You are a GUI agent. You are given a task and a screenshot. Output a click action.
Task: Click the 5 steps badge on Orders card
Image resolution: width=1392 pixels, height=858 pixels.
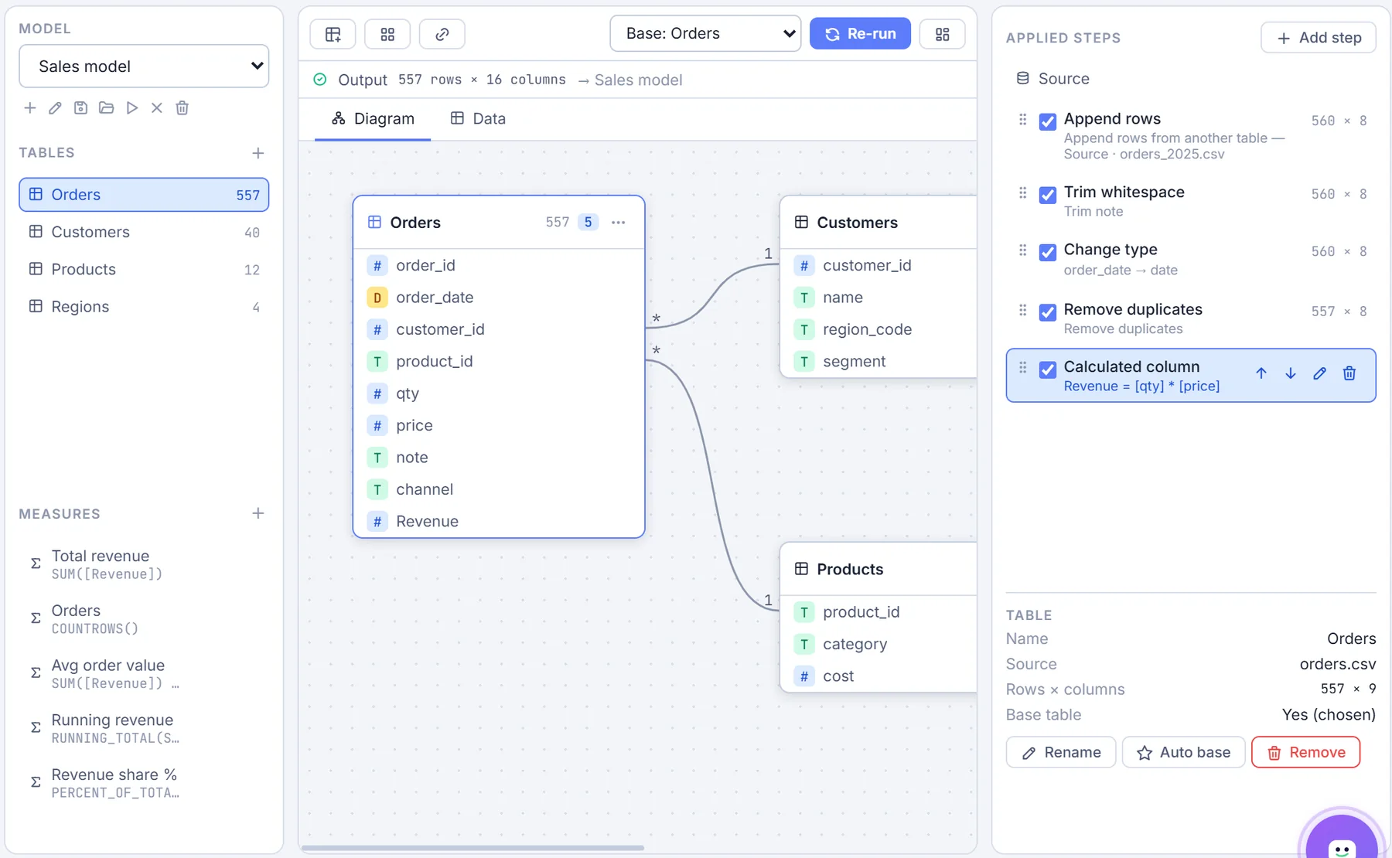(588, 223)
